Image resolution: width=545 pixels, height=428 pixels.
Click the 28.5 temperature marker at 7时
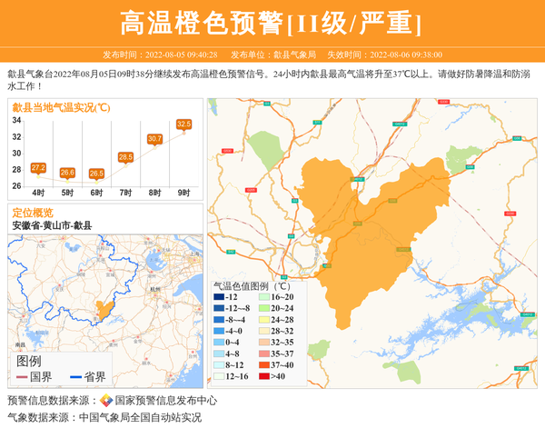click(125, 157)
